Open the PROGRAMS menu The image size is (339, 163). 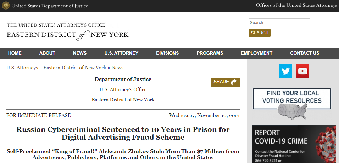tap(210, 53)
